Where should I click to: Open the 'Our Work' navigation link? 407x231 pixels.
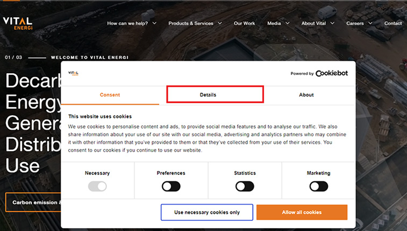pyautogui.click(x=244, y=23)
